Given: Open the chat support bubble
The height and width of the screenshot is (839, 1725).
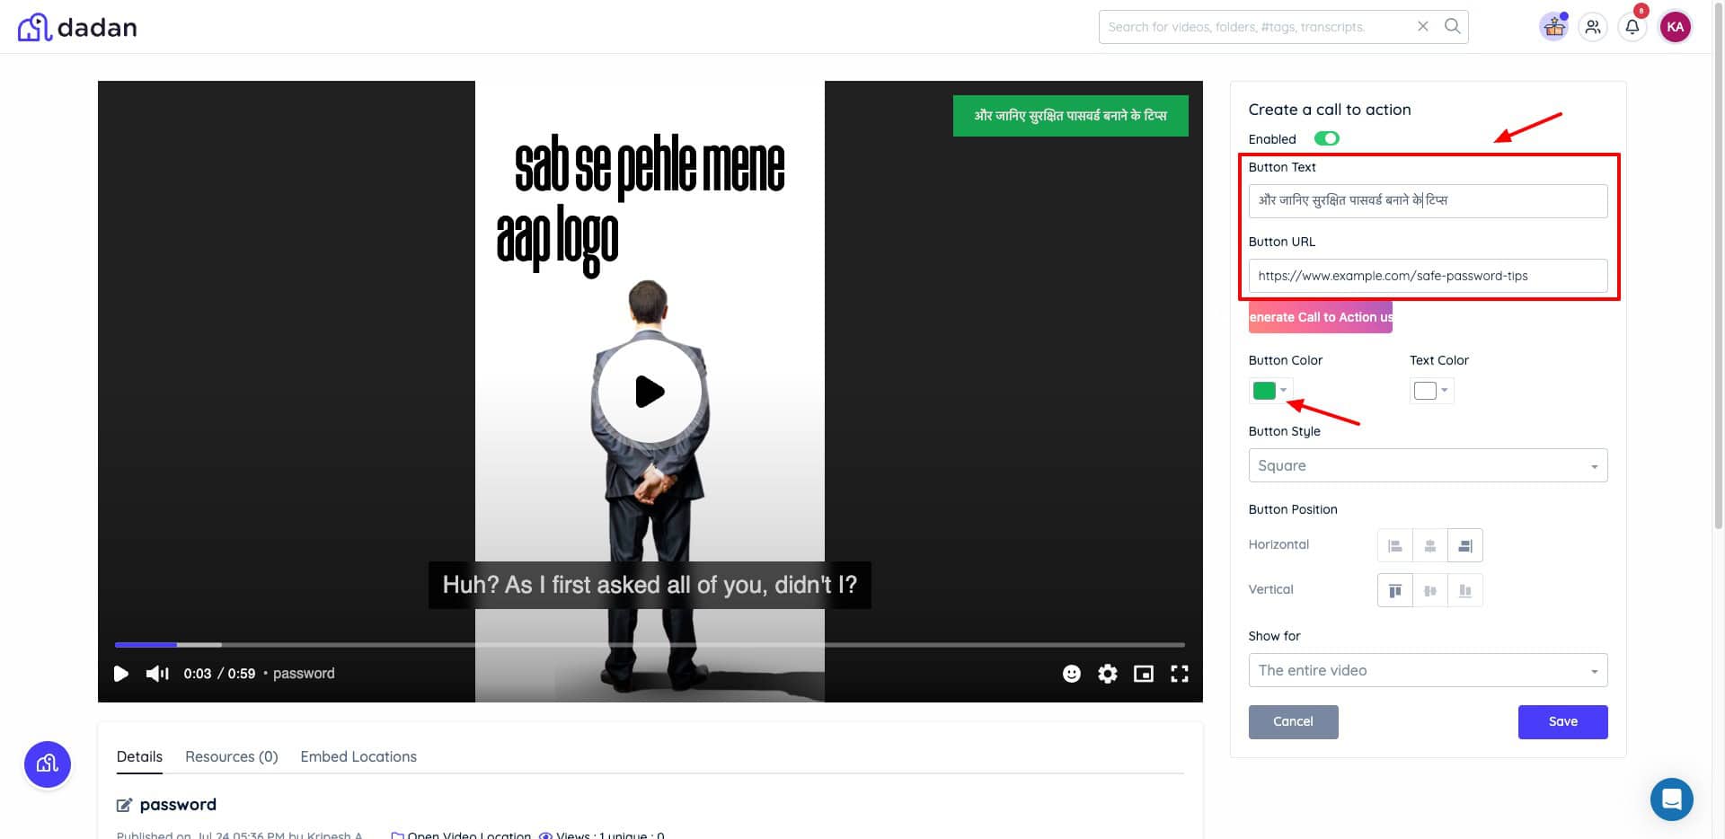Looking at the screenshot, I should (x=1671, y=799).
